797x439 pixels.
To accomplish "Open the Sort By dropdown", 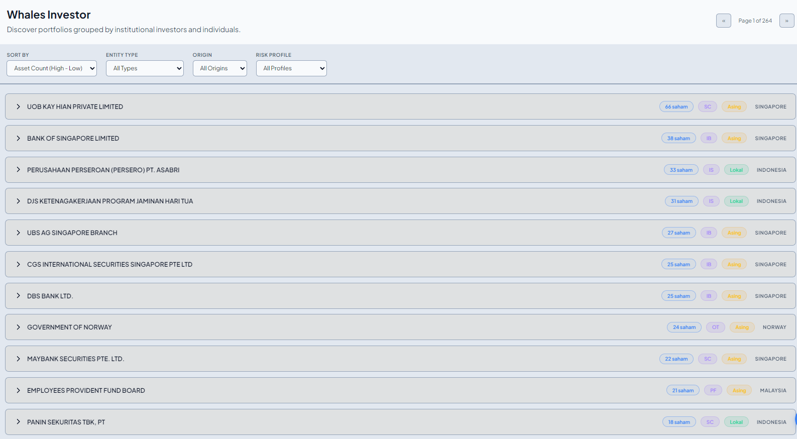I will coord(52,68).
